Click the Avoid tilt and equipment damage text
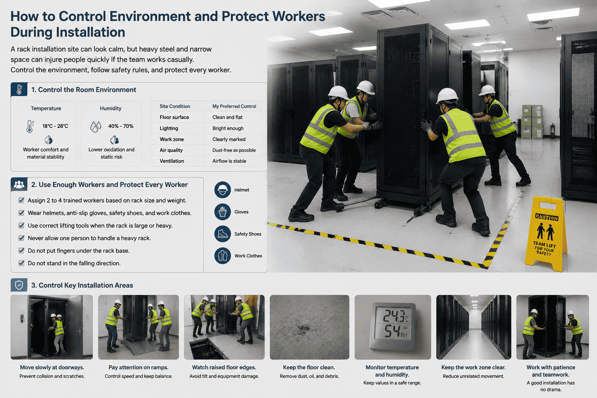597x398 pixels. (x=224, y=376)
